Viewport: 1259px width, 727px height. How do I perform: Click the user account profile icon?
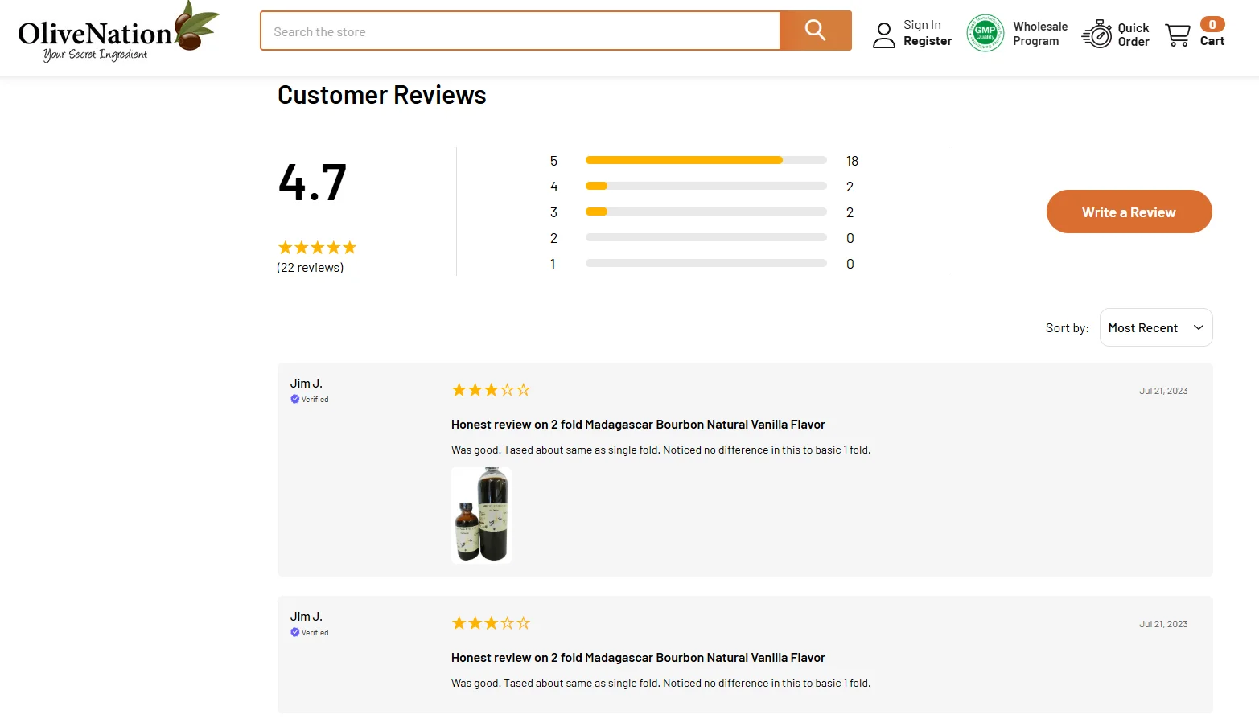coord(883,33)
